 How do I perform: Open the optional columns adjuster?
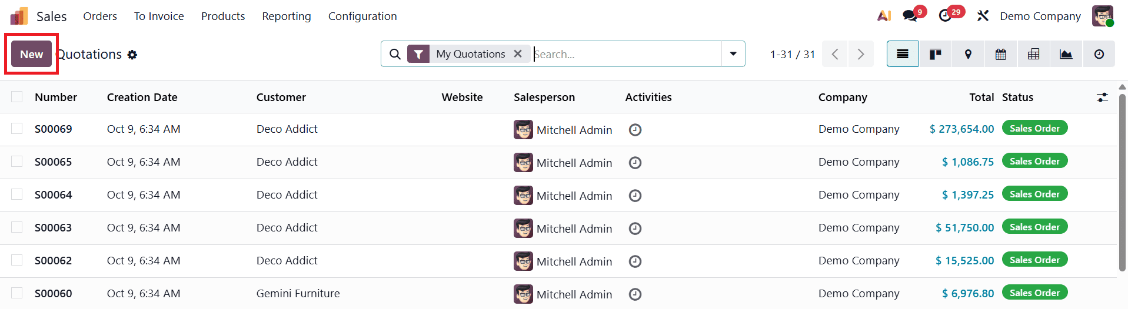1102,98
